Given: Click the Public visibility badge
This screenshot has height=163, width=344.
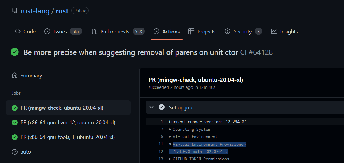Looking at the screenshot, I should (80, 11).
